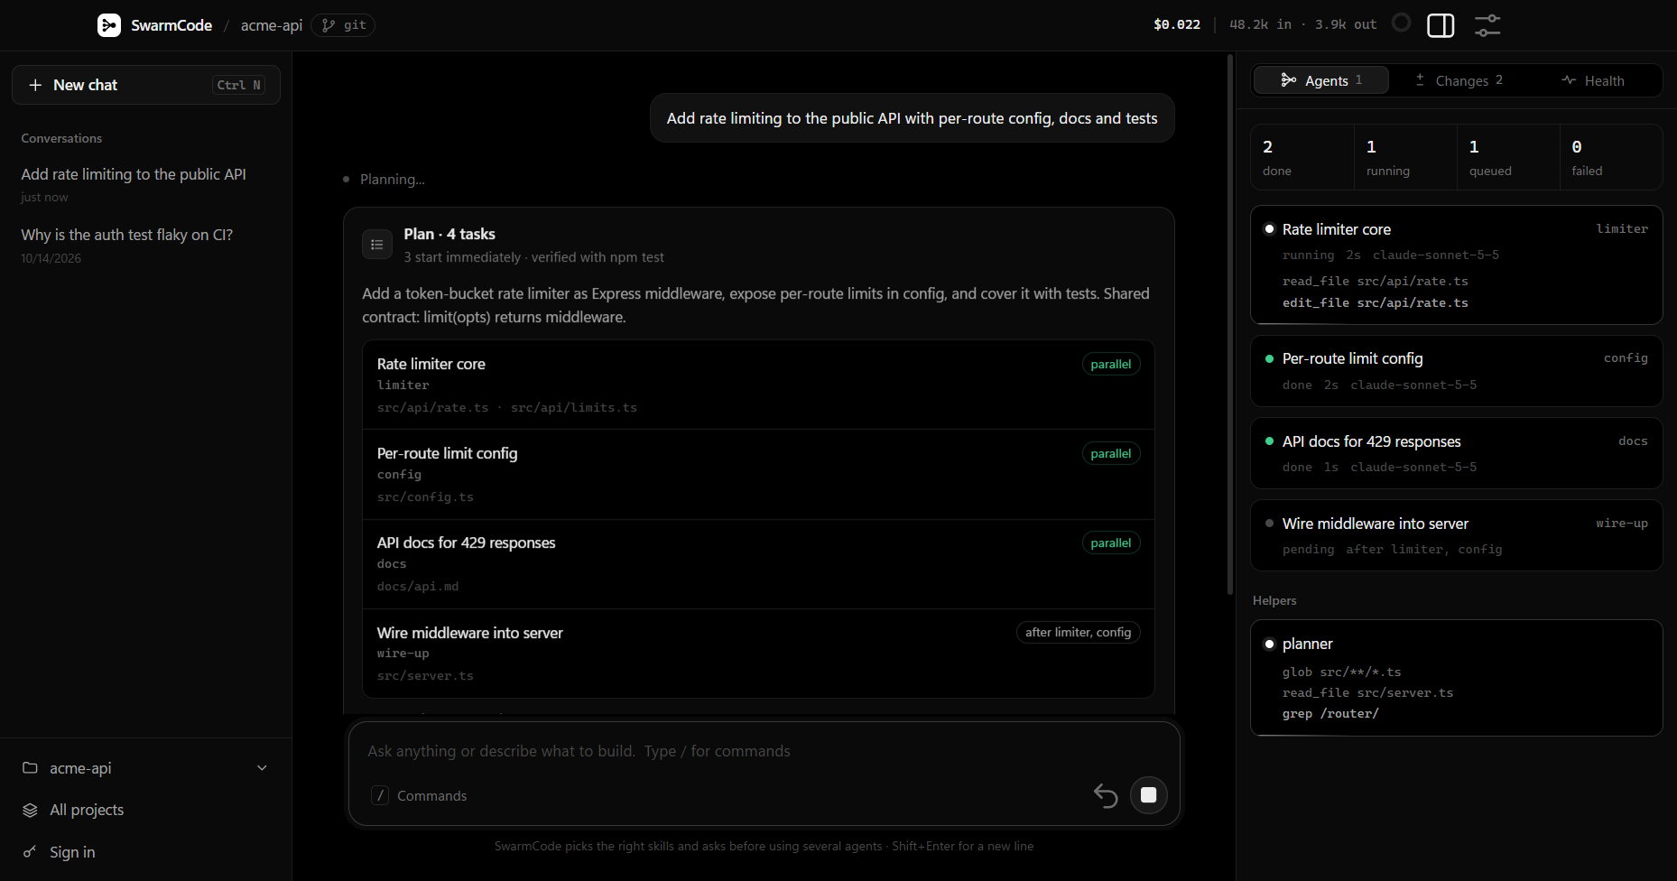Open 'Add rate limiting to the public API' conversation
This screenshot has height=881, width=1677.
tap(146, 184)
